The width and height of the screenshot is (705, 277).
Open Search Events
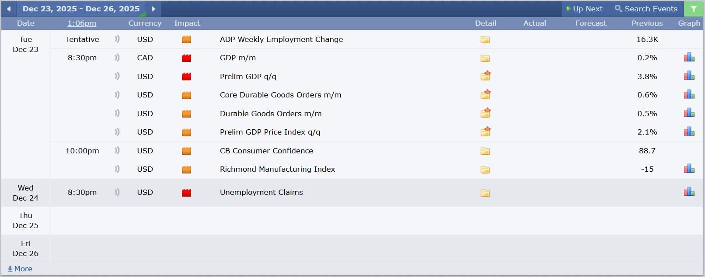[646, 9]
